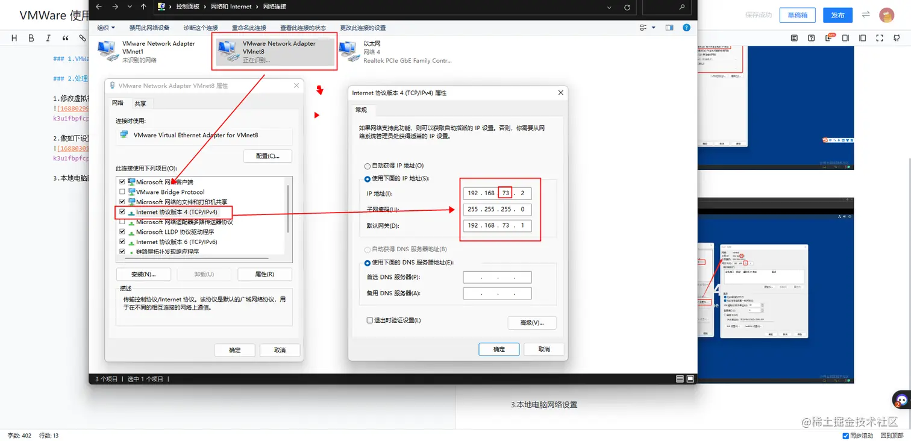
Task: Open the blue help icon in Explorer toolbar
Action: tap(686, 28)
